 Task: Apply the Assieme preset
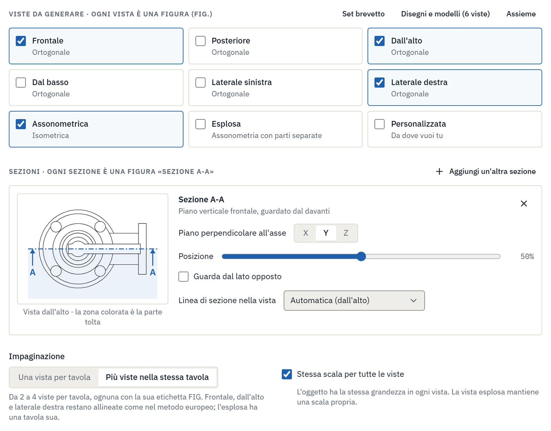click(x=521, y=14)
